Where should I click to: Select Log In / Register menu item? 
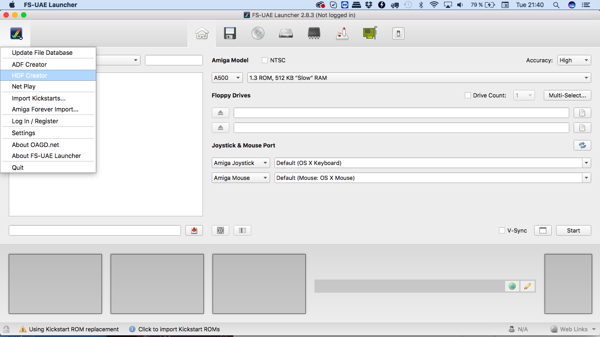click(48, 121)
